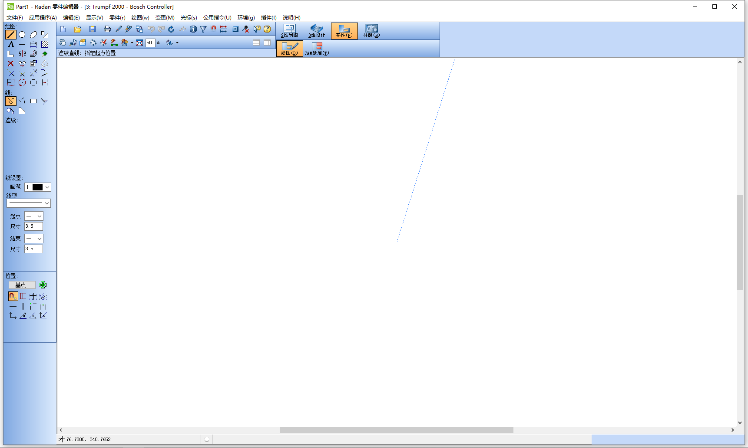This screenshot has width=748, height=448.
Task: Open the Help question mark icon
Action: (x=267, y=29)
